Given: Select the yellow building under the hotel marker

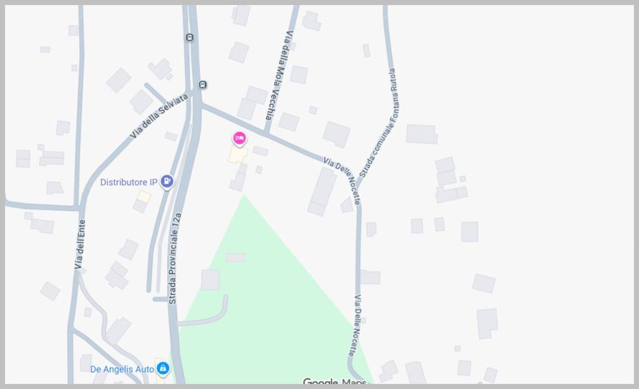Looking at the screenshot, I should coord(238,155).
